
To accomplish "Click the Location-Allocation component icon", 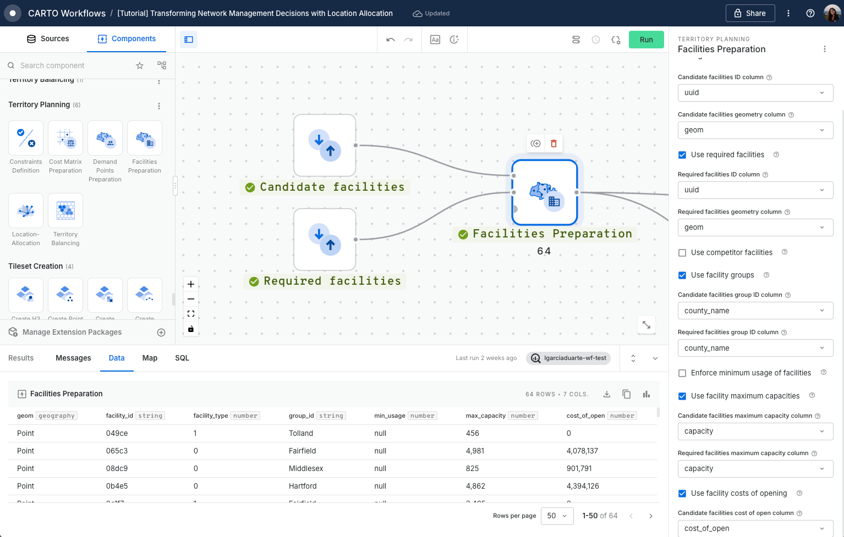I will (26, 211).
